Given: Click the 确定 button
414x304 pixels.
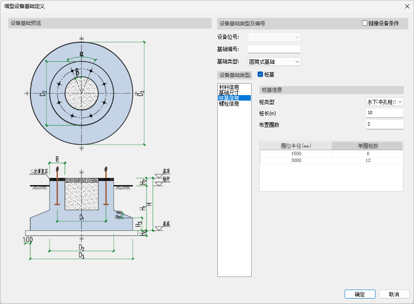Looking at the screenshot, I should coord(359,294).
